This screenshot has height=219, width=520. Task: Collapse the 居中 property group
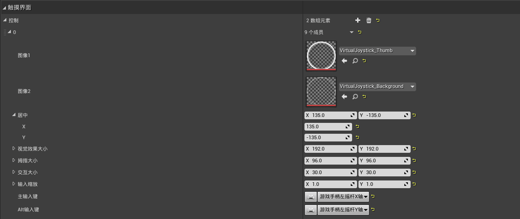[x=14, y=115]
